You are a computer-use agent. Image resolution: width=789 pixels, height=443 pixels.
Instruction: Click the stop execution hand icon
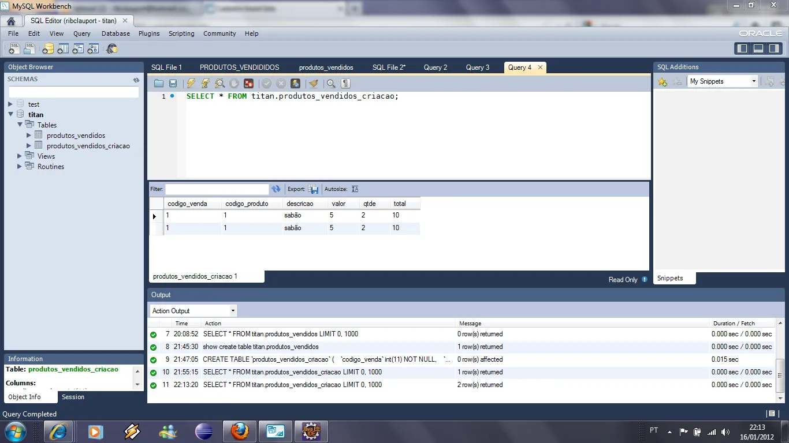(234, 84)
